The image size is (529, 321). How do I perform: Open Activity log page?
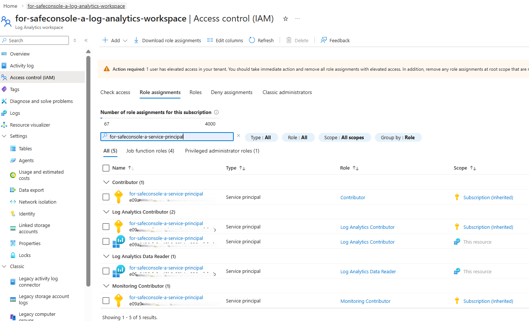(x=21, y=66)
